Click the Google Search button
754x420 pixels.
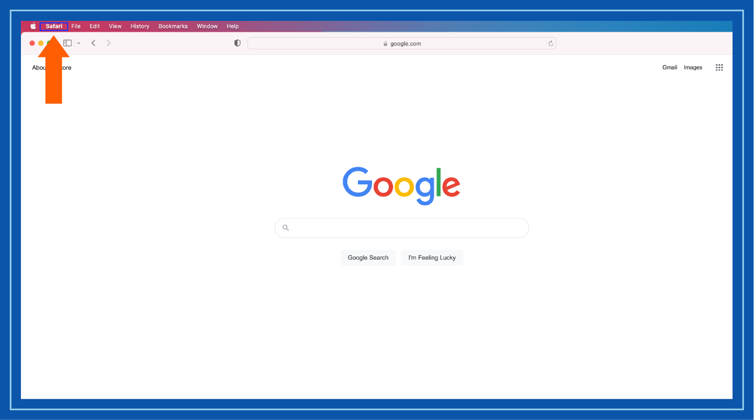pyautogui.click(x=368, y=257)
